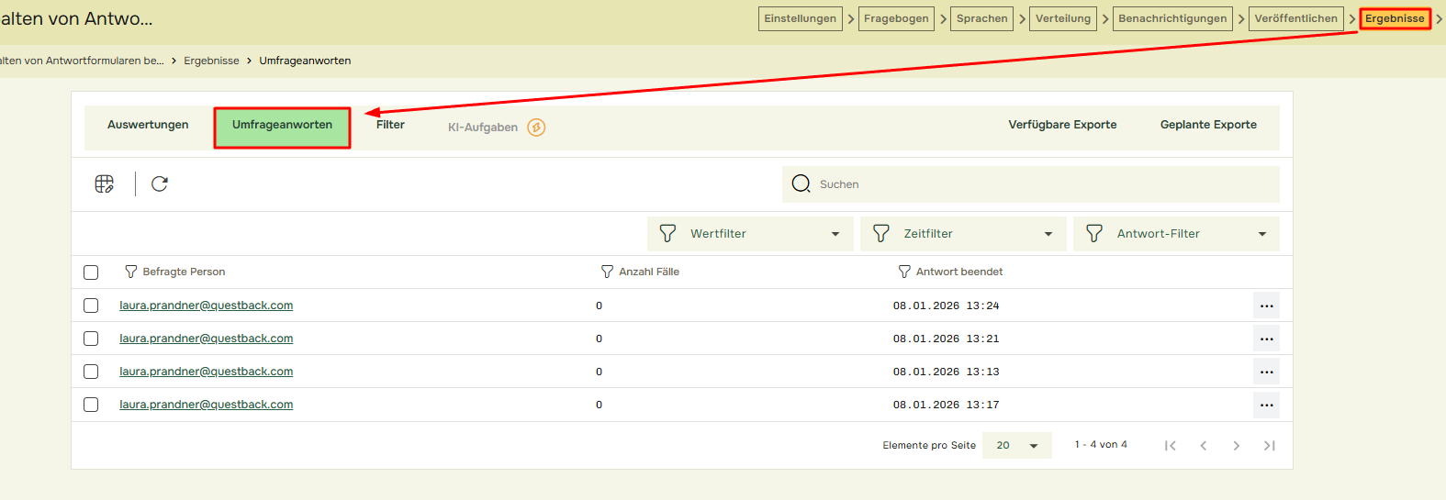
Task: Select the checkbox for the 13:13 response
Action: (x=91, y=372)
